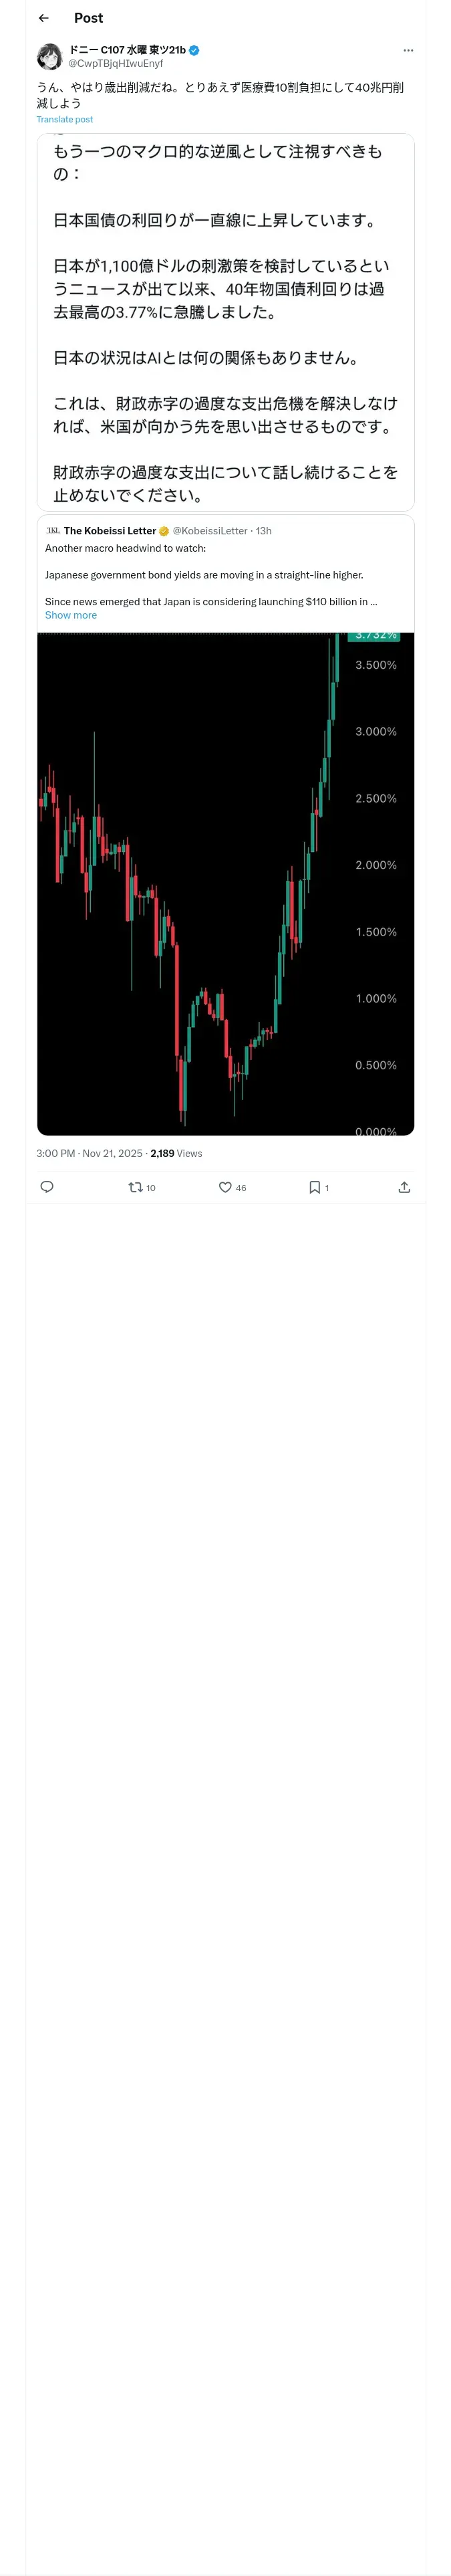The height and width of the screenshot is (2576, 451).
Task: Click the Kobeissi Letter small logo avatar
Action: 53,531
